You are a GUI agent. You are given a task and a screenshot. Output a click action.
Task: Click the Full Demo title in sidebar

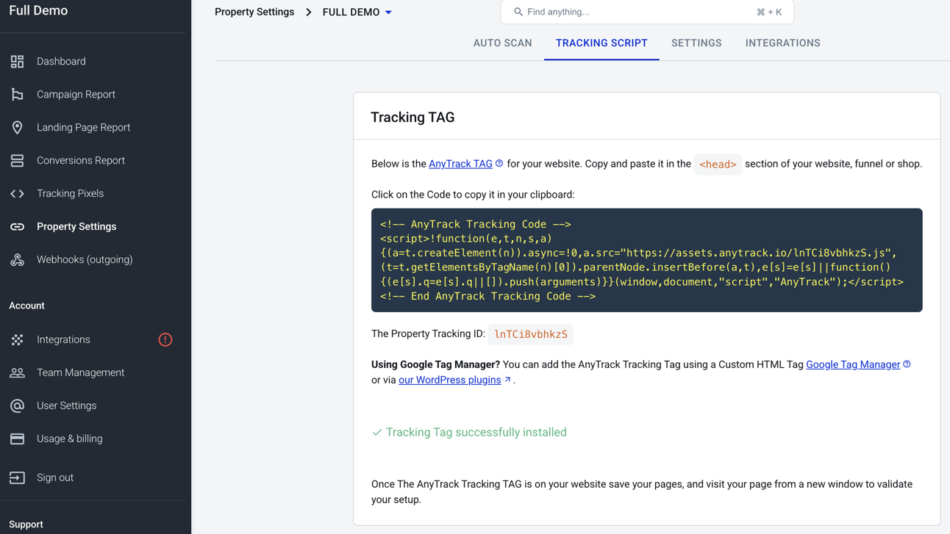(x=38, y=11)
